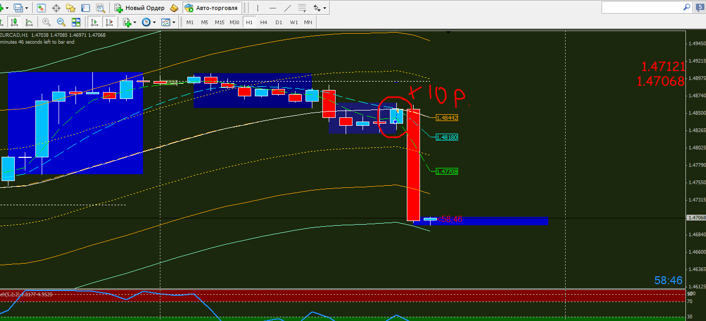Select MN monthly timeframe
Screen dimensions: 706x321
(x=308, y=22)
